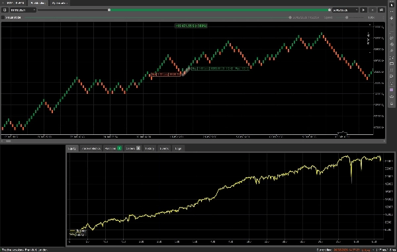Click the Equity legend entry in equity chart
This screenshot has height=252, width=397.
[x=77, y=235]
